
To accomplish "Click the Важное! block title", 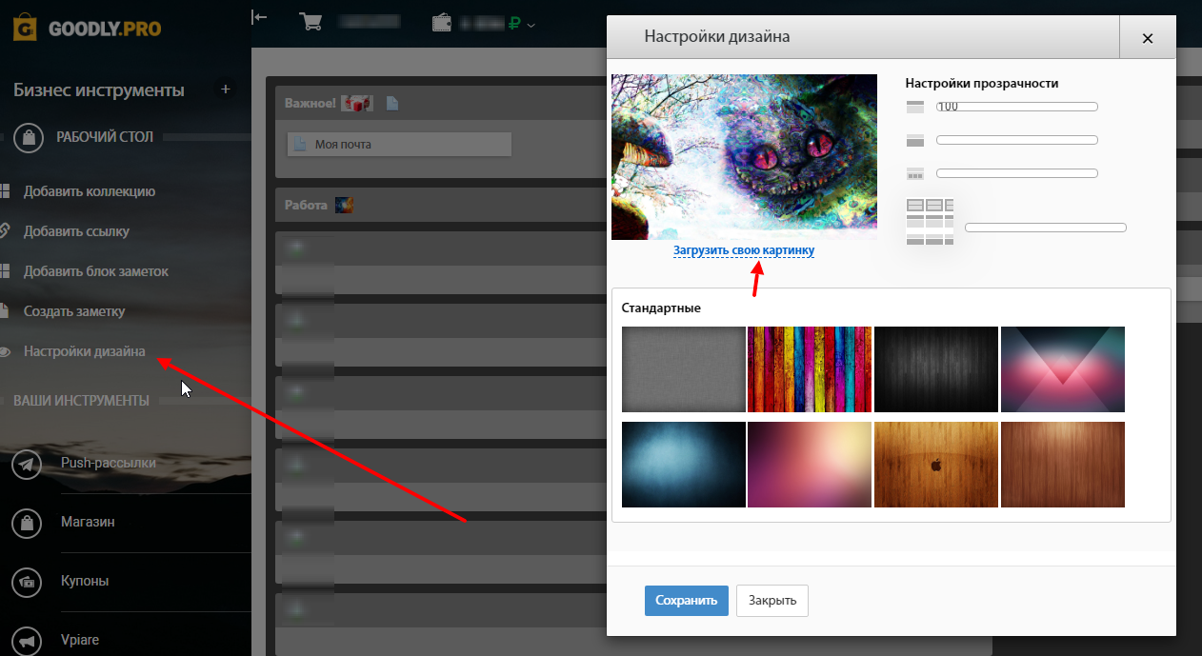I will [x=310, y=103].
